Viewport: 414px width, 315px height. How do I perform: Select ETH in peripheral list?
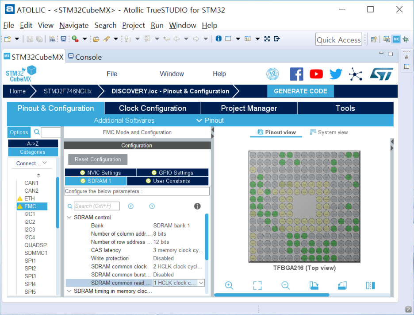coord(30,198)
